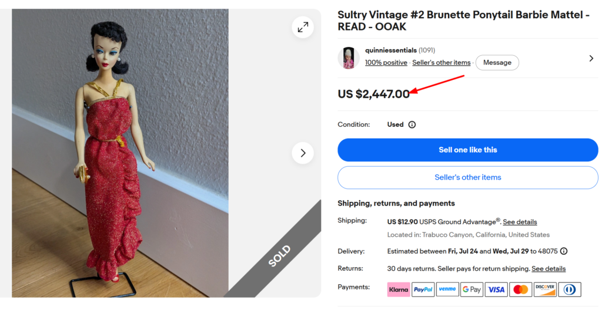Click the PayPal payment icon
Screen dimensions: 602x310
click(423, 289)
